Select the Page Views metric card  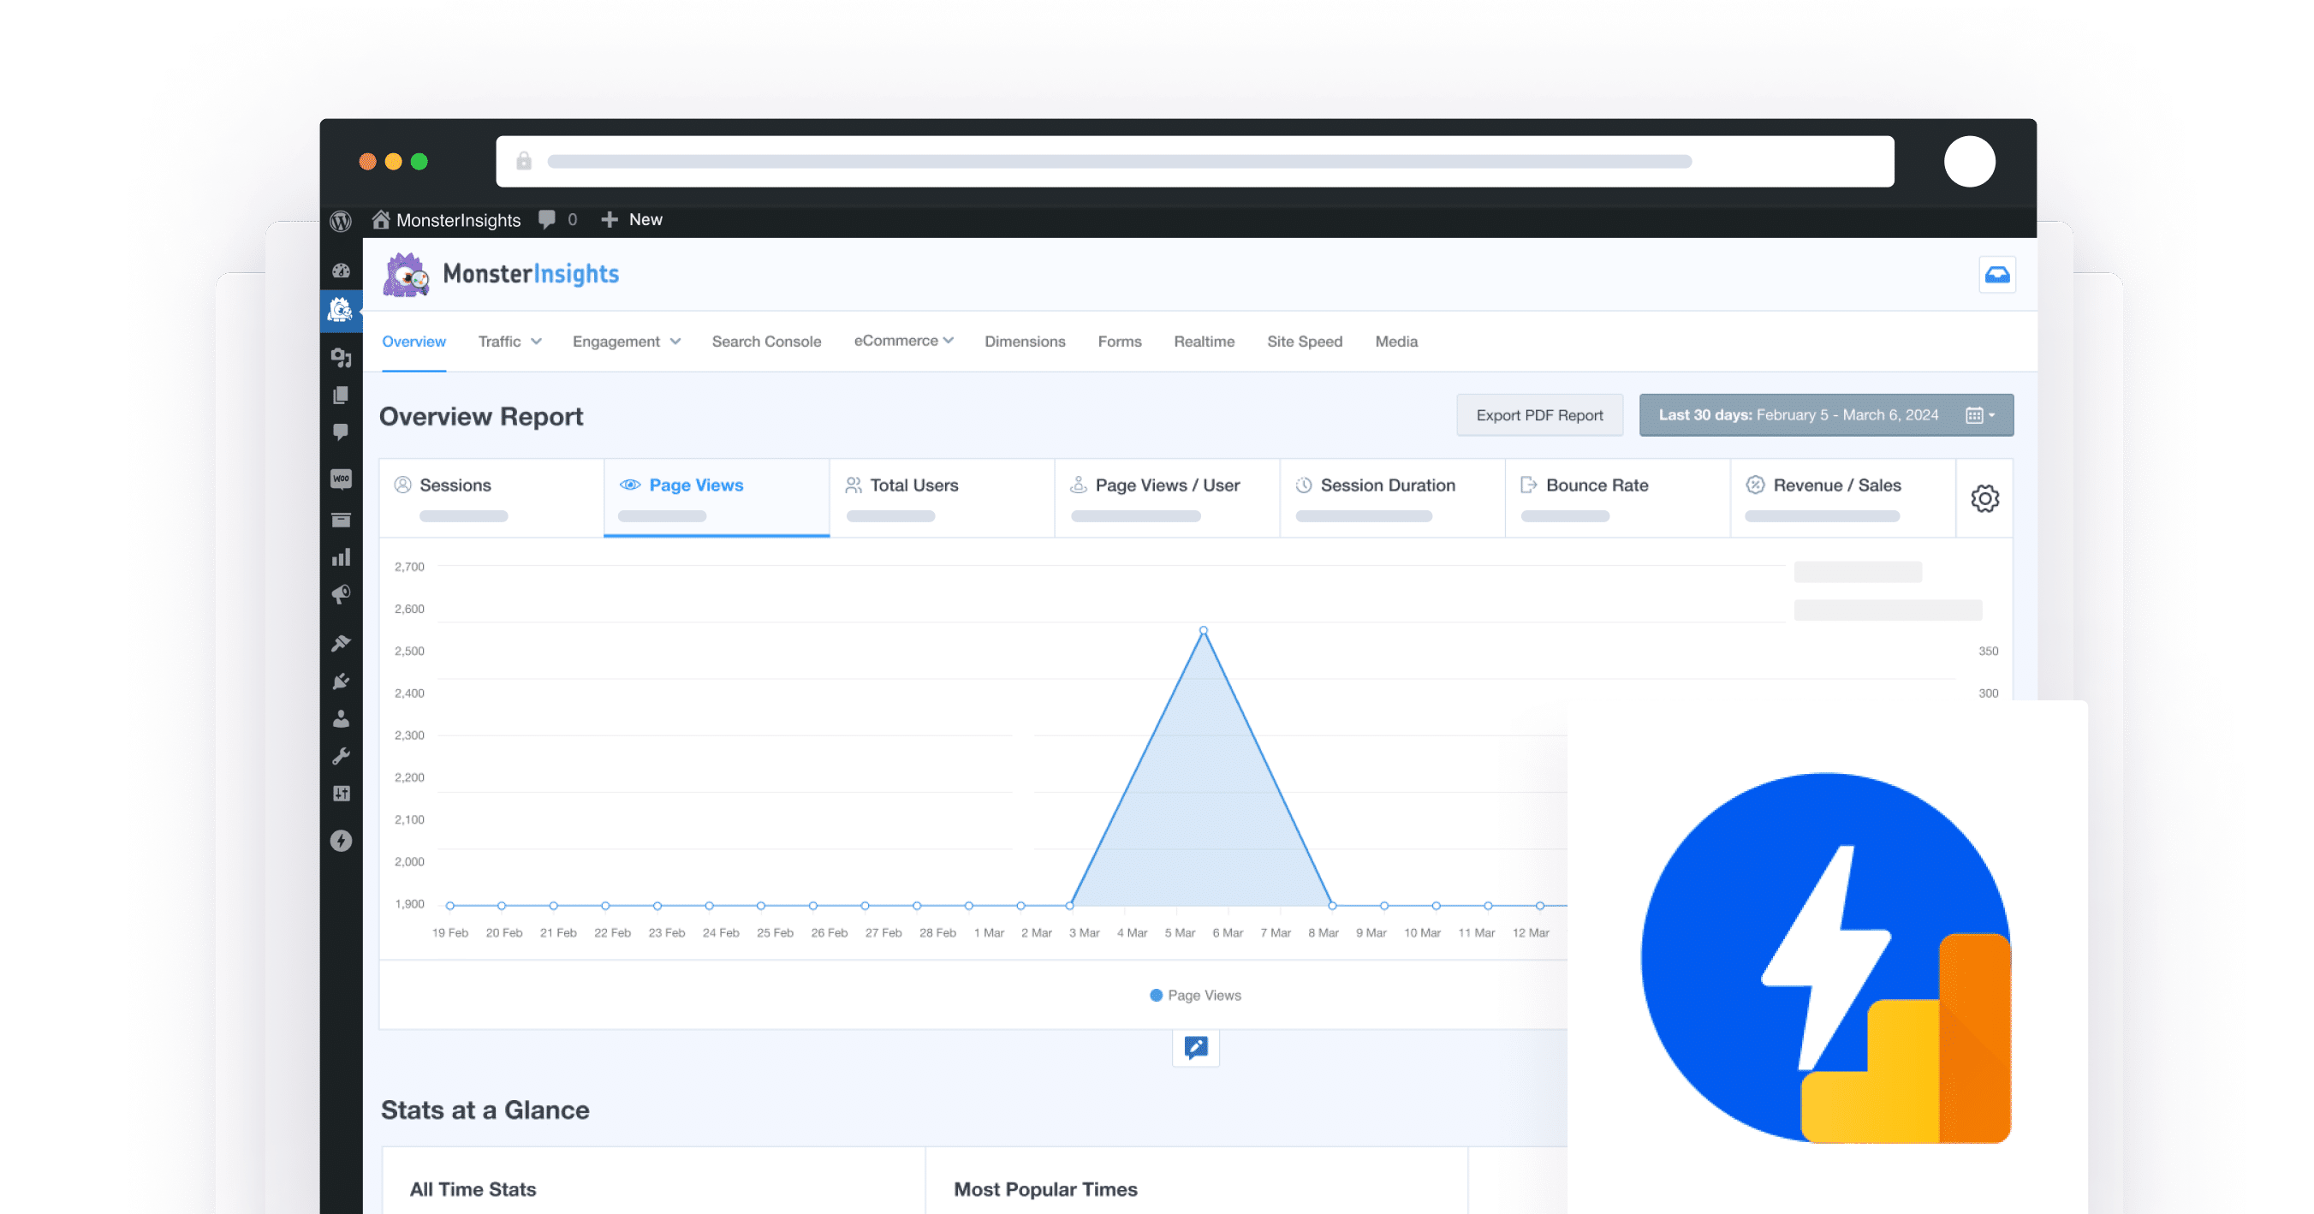[x=716, y=497]
